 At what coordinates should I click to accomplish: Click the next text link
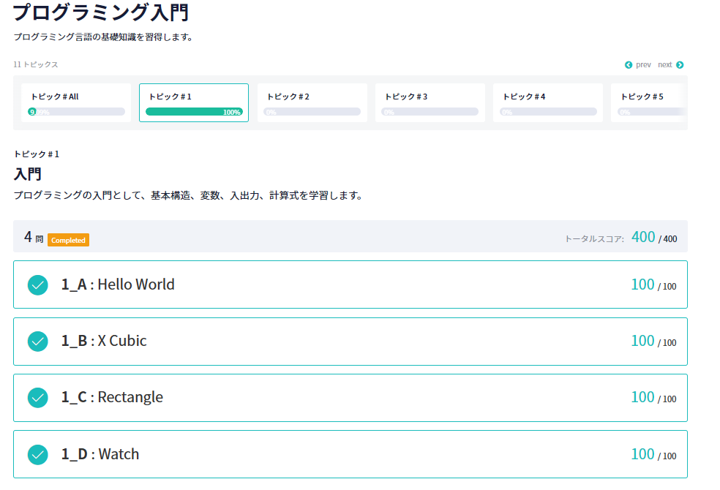[x=667, y=64]
